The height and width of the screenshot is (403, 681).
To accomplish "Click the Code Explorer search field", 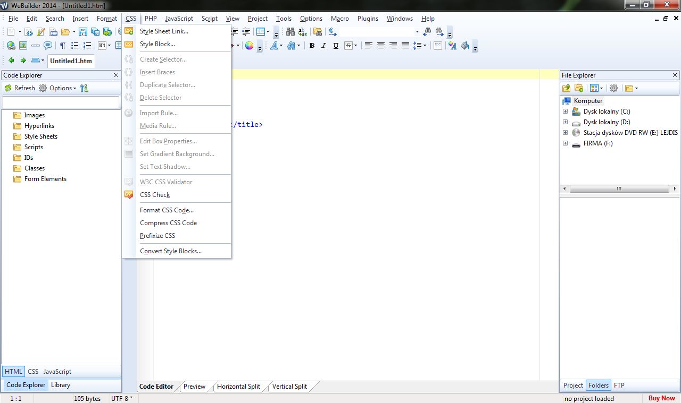I will 61,102.
